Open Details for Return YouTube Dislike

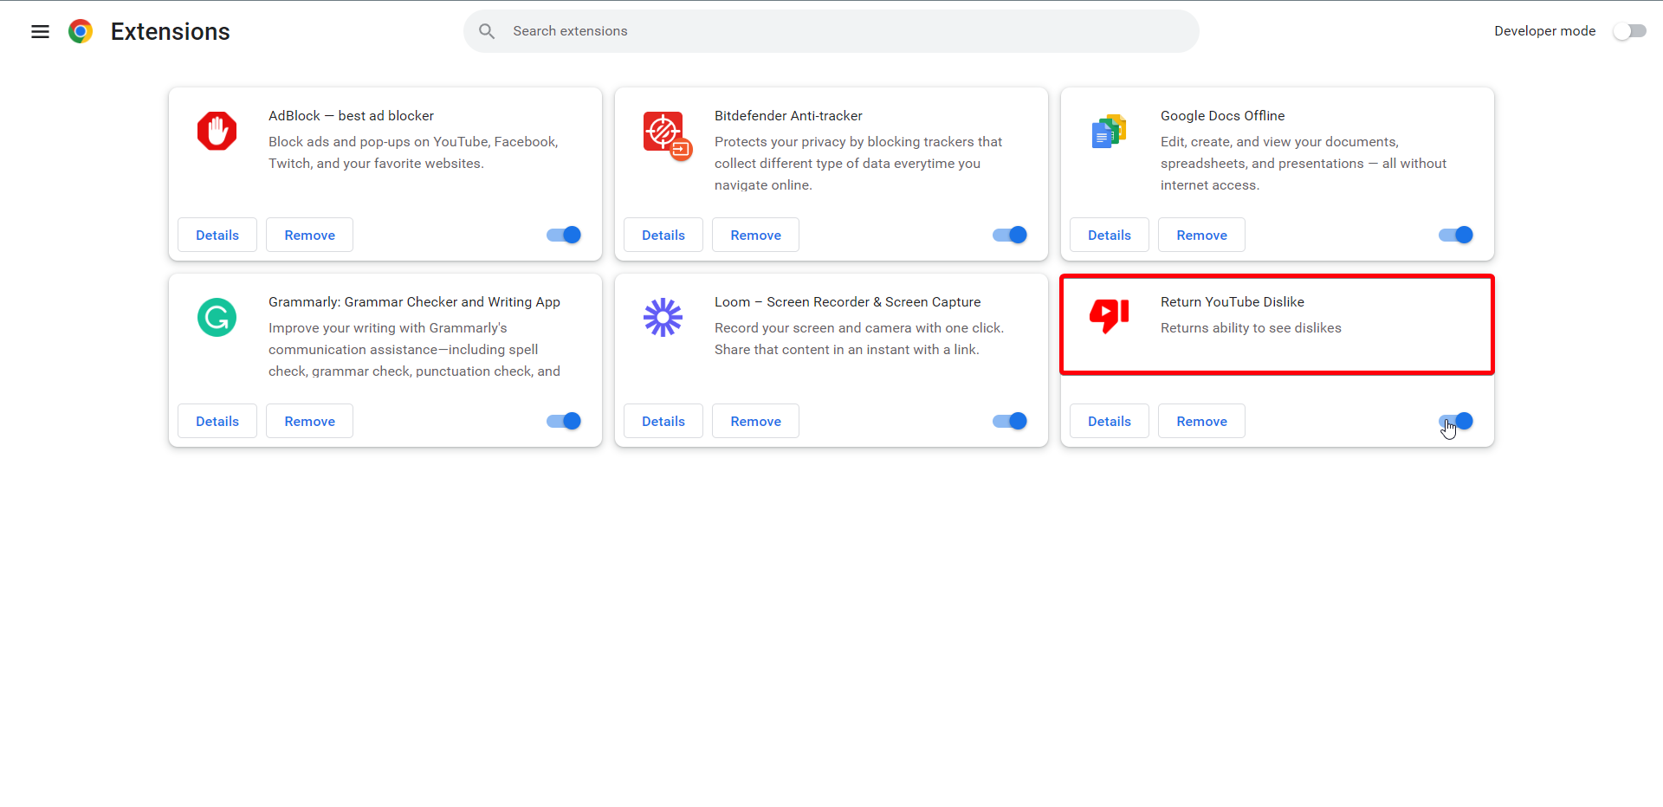point(1109,421)
